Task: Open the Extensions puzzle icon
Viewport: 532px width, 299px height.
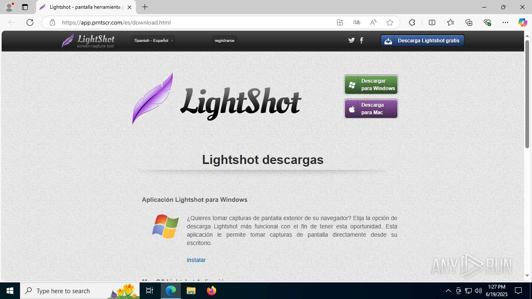Action: [x=412, y=22]
